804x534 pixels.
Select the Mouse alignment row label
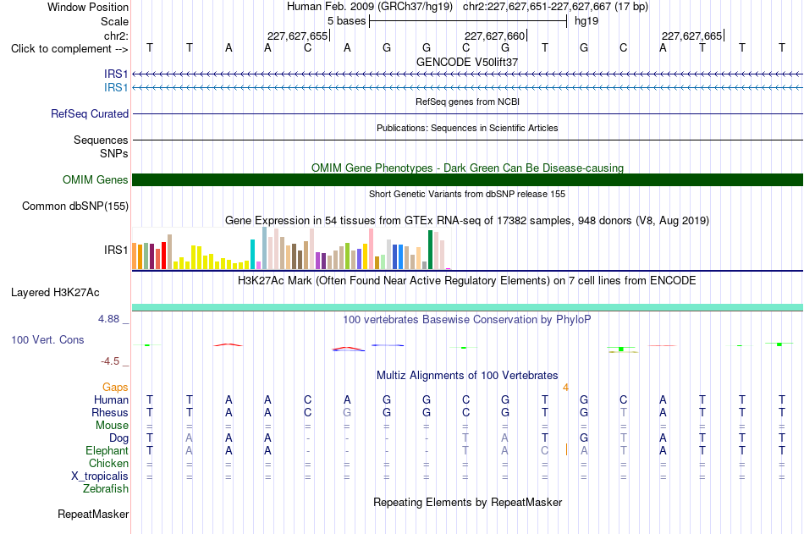pyautogui.click(x=112, y=425)
